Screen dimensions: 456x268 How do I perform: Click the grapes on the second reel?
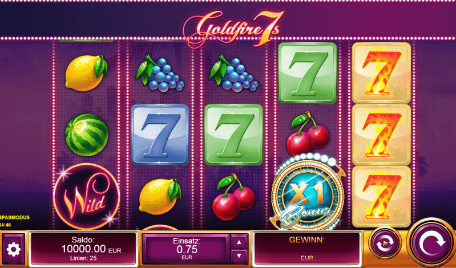pyautogui.click(x=160, y=73)
